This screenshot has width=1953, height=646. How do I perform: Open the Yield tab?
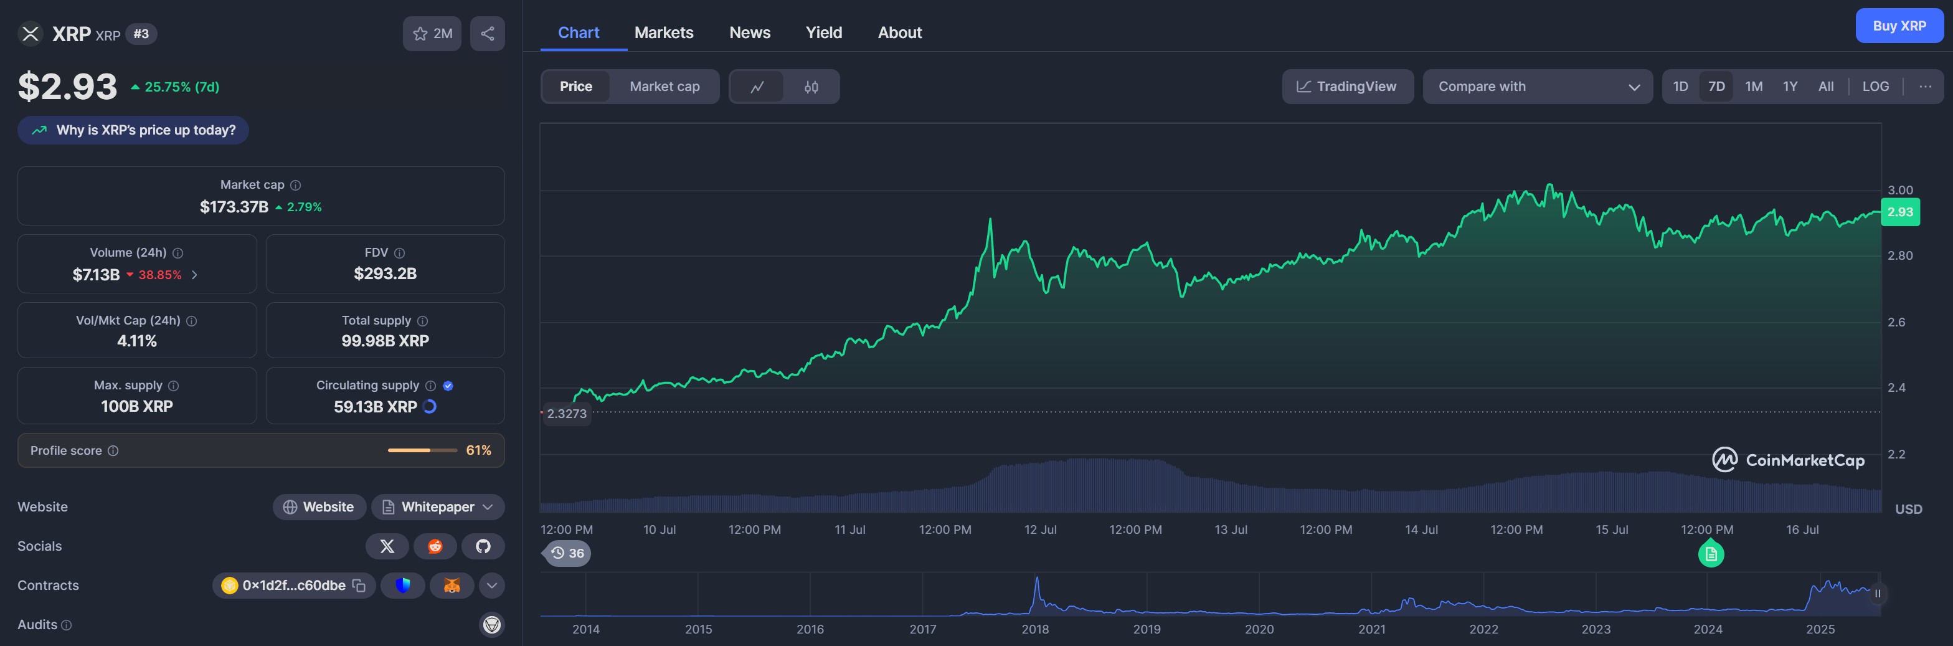click(823, 32)
